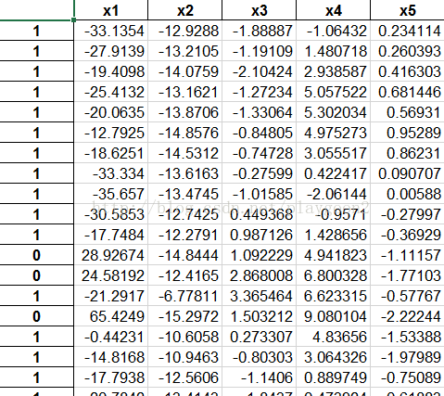
Task: Select the x5 column header
Action: tap(407, 10)
